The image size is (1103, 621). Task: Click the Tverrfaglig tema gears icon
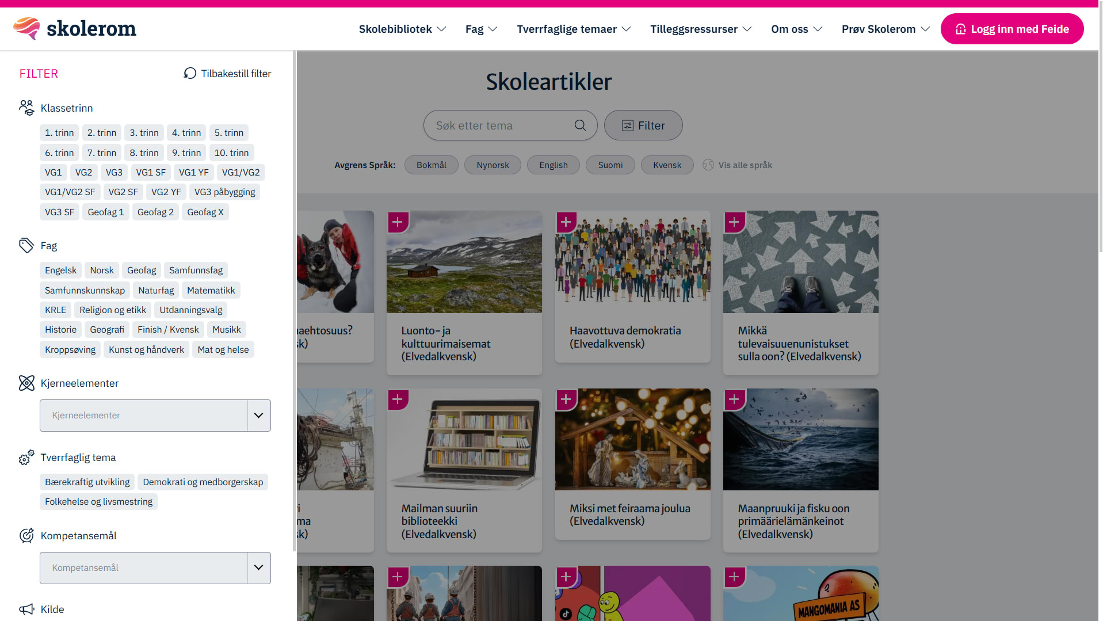click(x=26, y=457)
